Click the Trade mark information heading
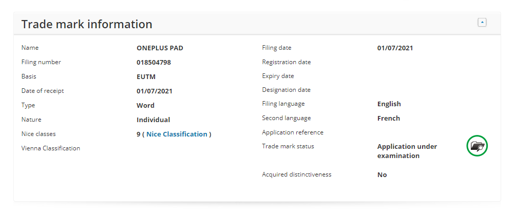This screenshot has height=214, width=515. point(87,24)
